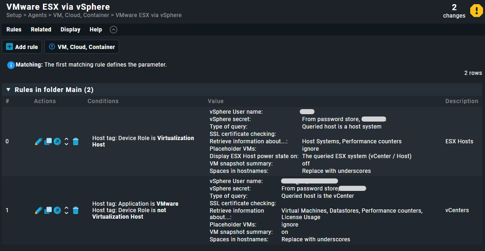Click the Matching info icon

pos(11,65)
